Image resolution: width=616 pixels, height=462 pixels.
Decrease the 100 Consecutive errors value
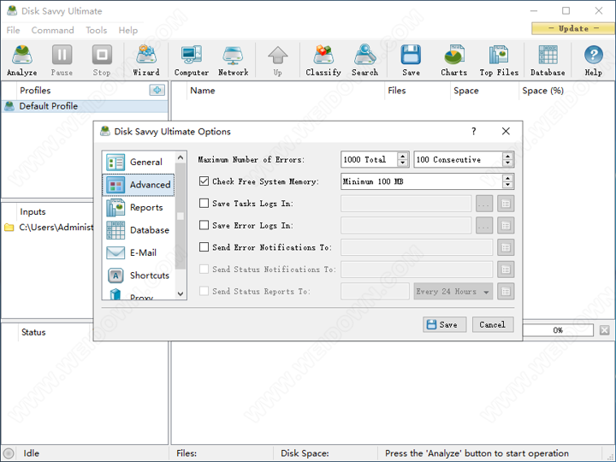coord(507,163)
